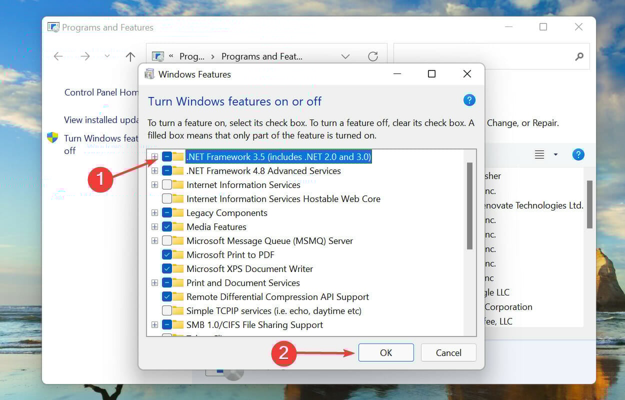
Task: Click the Programs and Features title bar icon
Action: point(53,27)
